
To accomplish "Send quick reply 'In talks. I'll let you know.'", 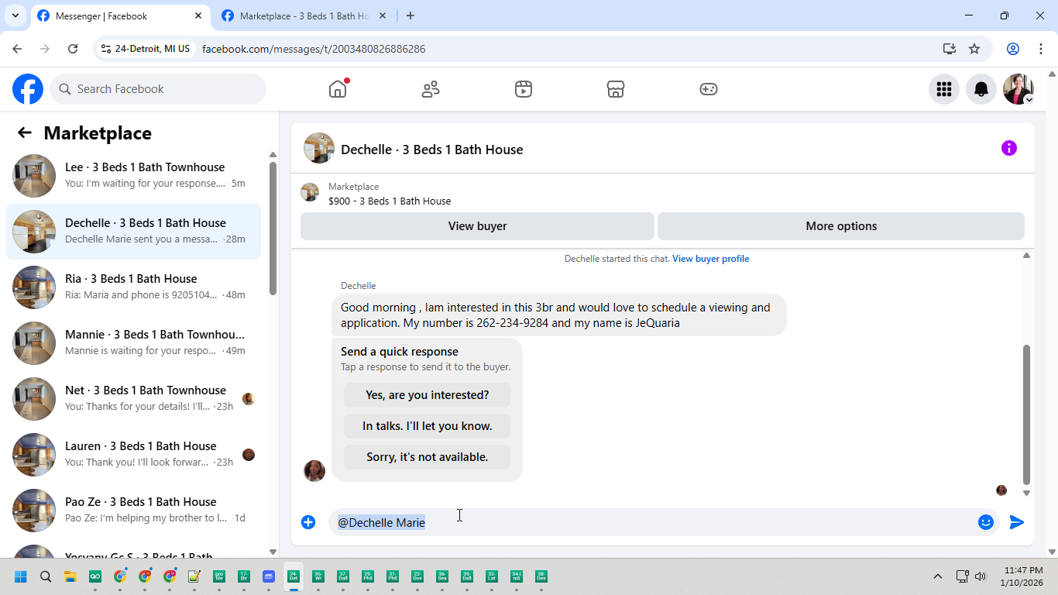I will (x=427, y=426).
